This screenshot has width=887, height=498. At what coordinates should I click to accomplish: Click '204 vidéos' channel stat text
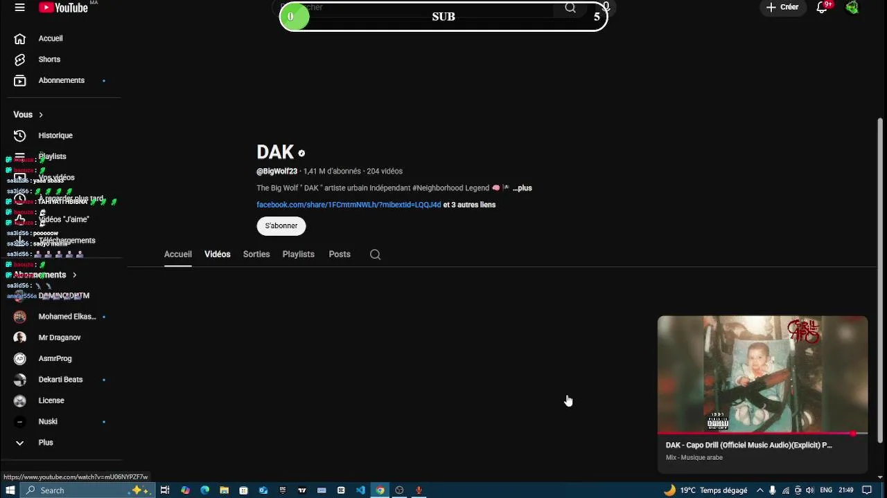pyautogui.click(x=385, y=172)
